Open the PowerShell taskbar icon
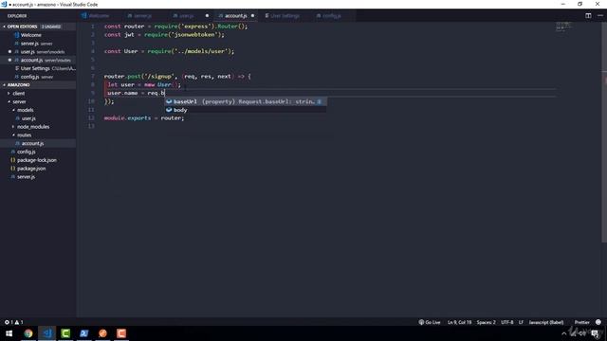Viewport: 607px width, 341px height. (84, 333)
